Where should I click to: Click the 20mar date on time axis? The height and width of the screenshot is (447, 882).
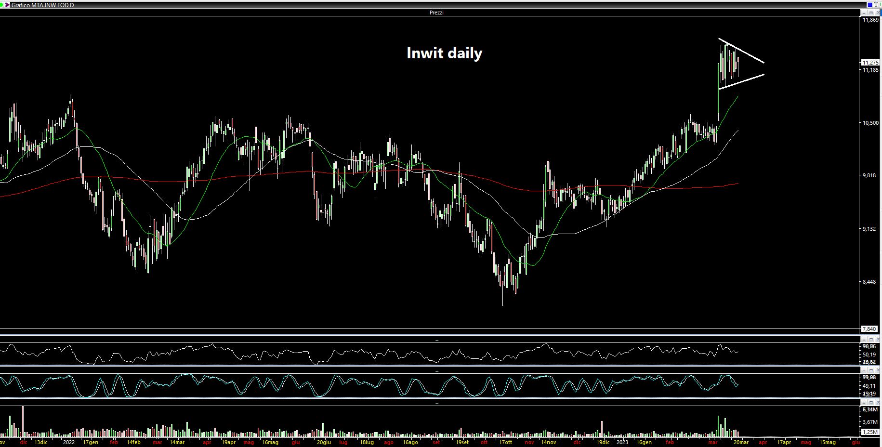click(x=741, y=442)
